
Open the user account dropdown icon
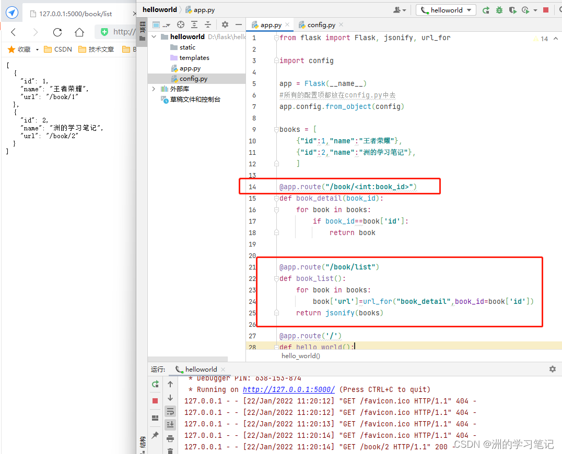click(399, 10)
